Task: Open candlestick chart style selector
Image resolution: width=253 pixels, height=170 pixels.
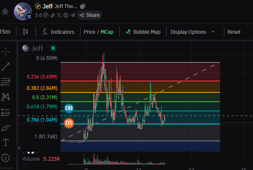Action: click(x=25, y=32)
